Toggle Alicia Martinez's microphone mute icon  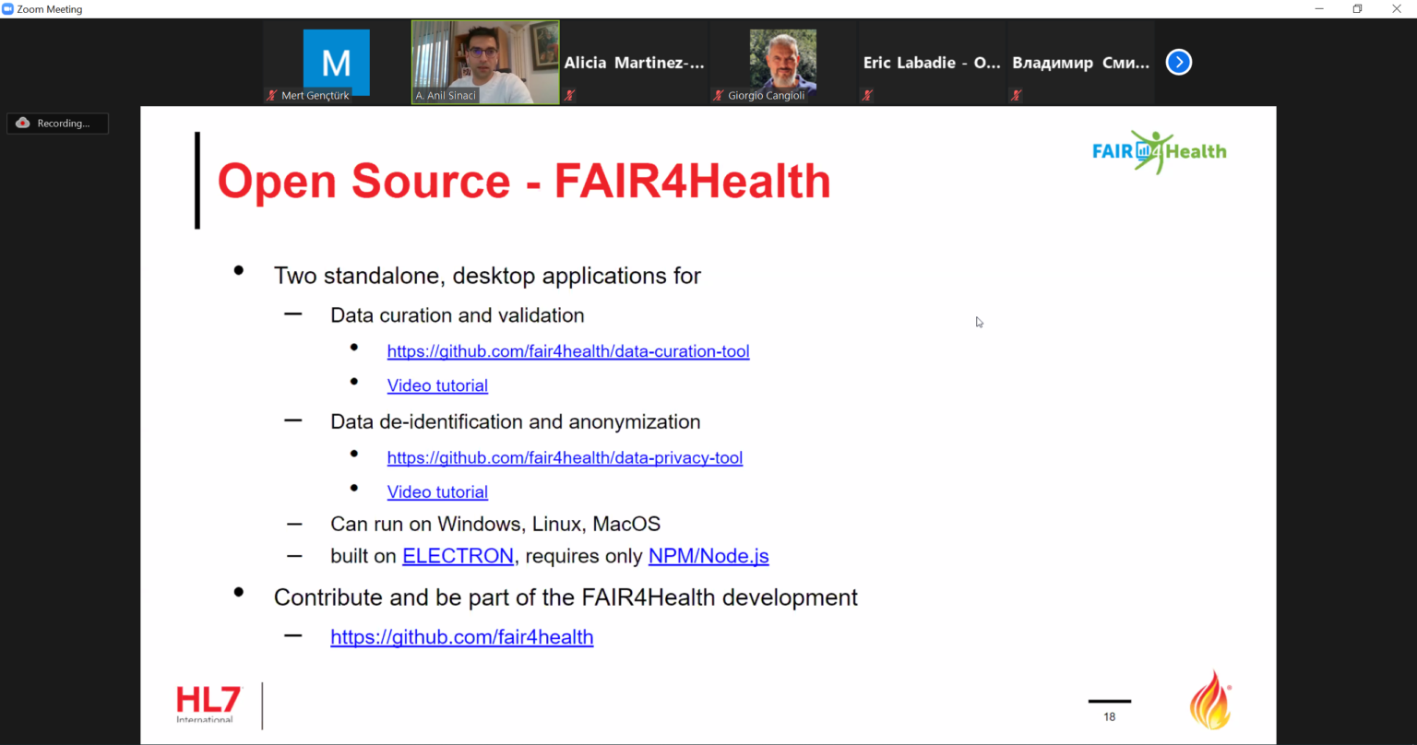[x=569, y=95]
